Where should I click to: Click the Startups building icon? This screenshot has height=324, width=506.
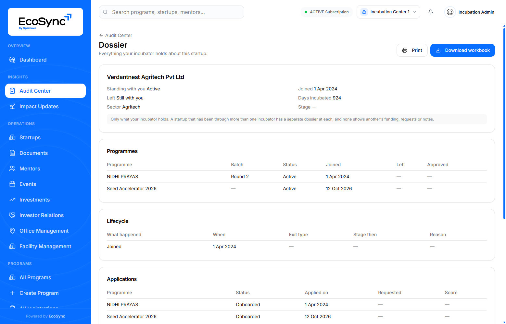click(12, 137)
